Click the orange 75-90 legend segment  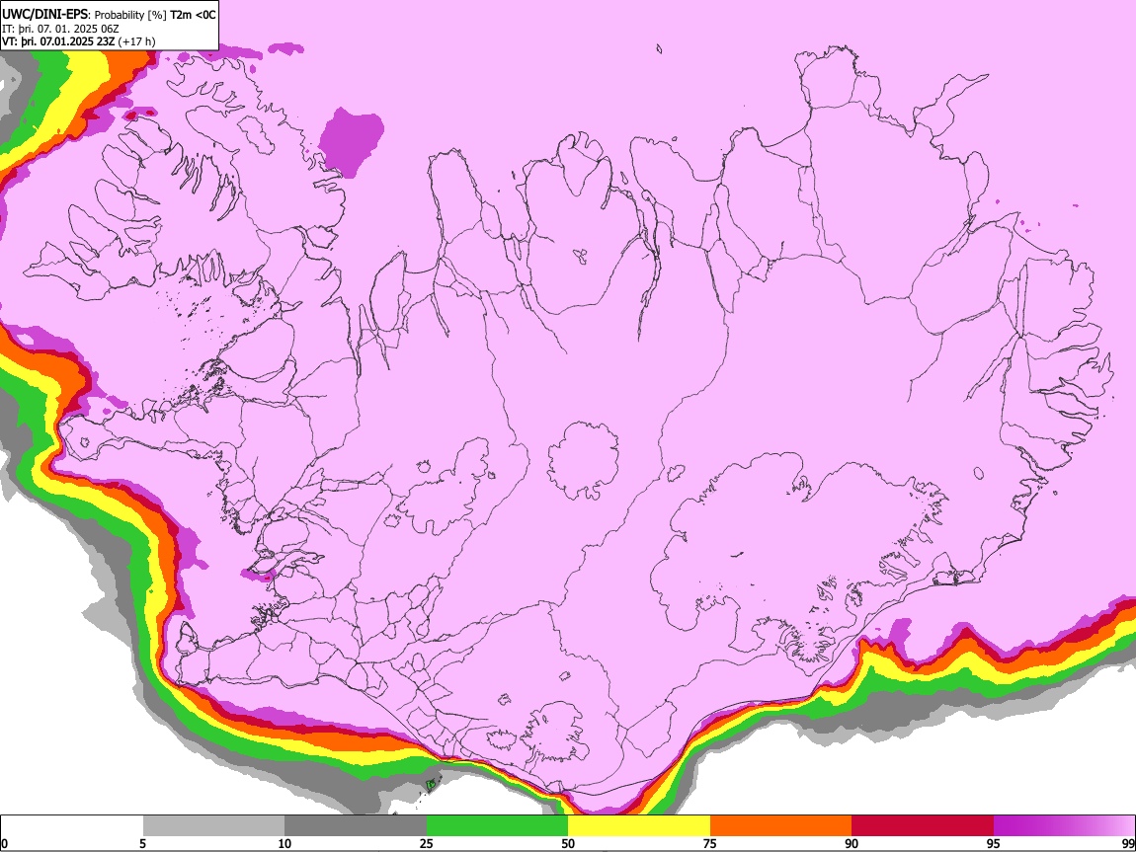780,826
